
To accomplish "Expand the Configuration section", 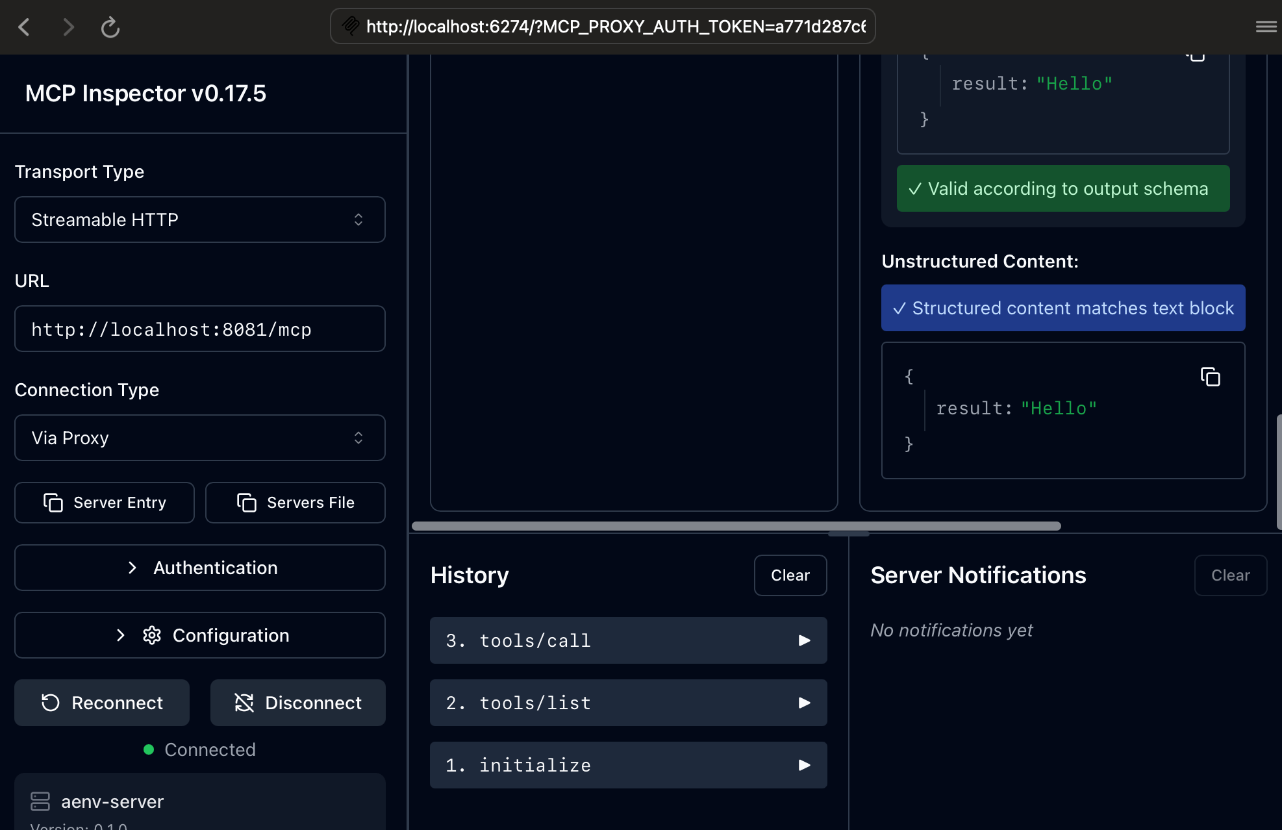I will pos(200,635).
